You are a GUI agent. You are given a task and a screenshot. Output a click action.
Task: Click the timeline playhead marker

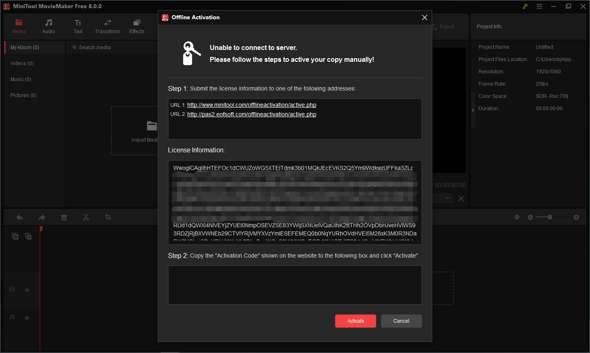coord(41,229)
